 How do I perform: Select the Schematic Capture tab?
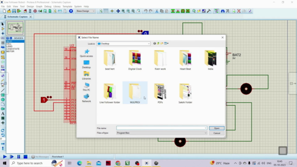17,17
